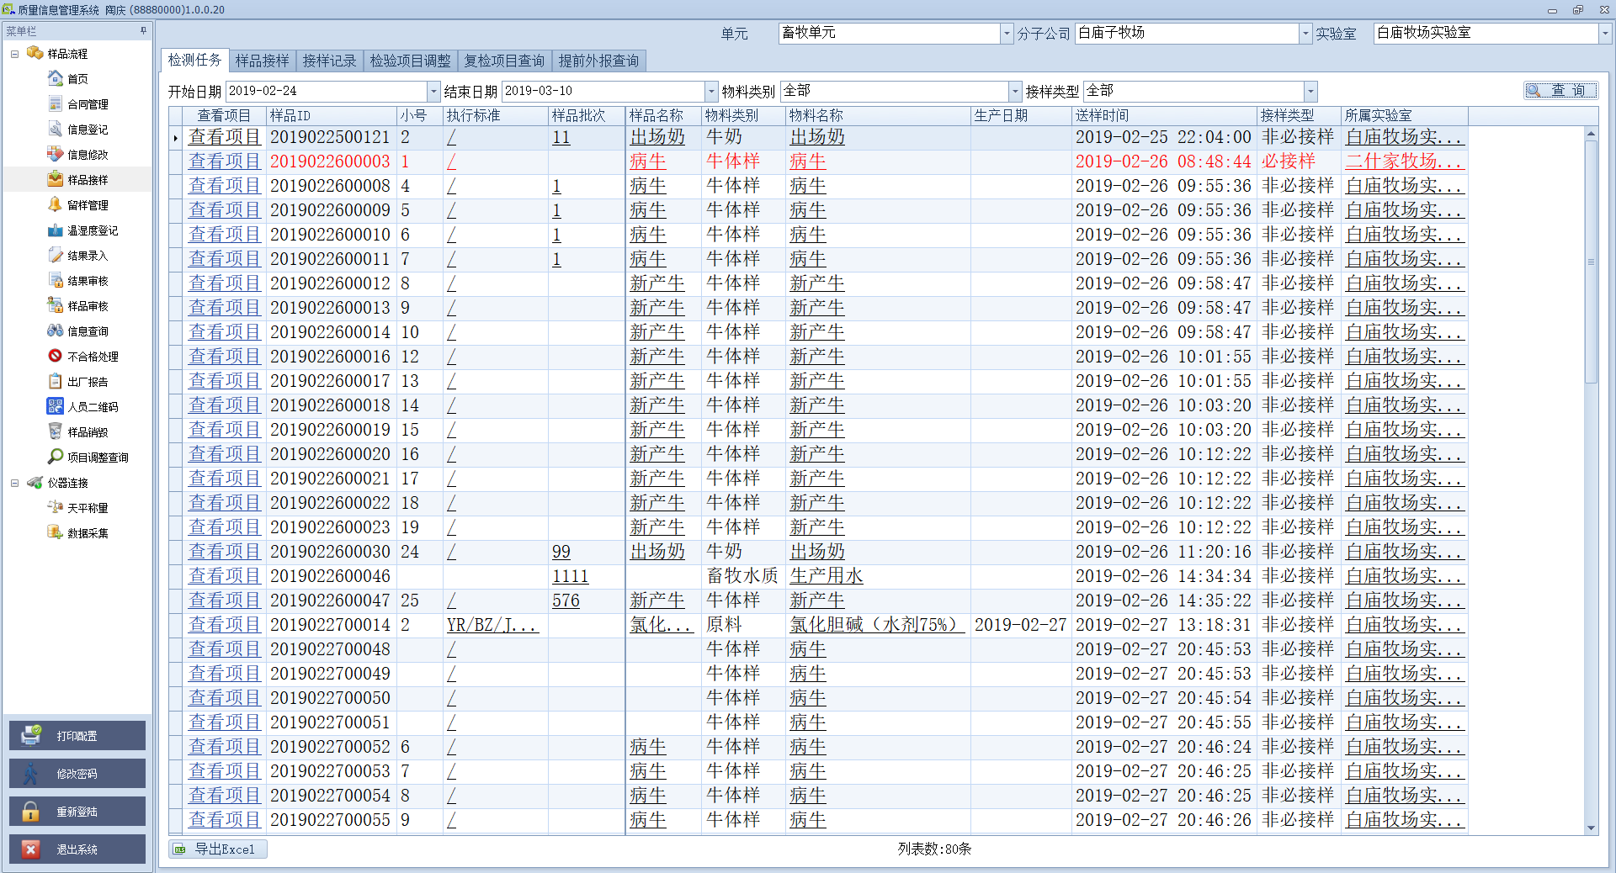This screenshot has height=873, width=1616.
Task: Open the 分子公司 combo box arrow
Action: (1305, 33)
